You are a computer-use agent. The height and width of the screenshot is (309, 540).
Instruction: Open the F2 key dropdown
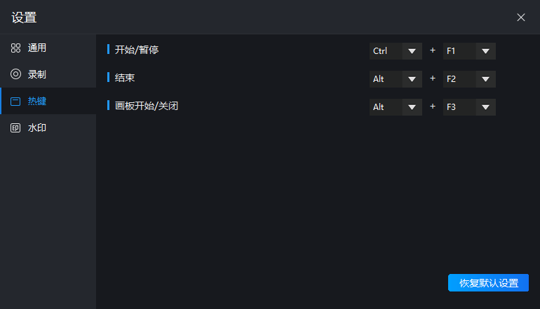tap(469, 79)
